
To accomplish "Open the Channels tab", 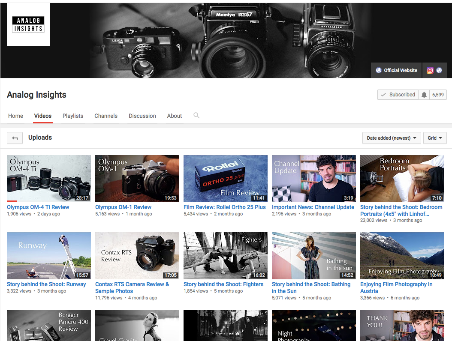I will pos(106,116).
